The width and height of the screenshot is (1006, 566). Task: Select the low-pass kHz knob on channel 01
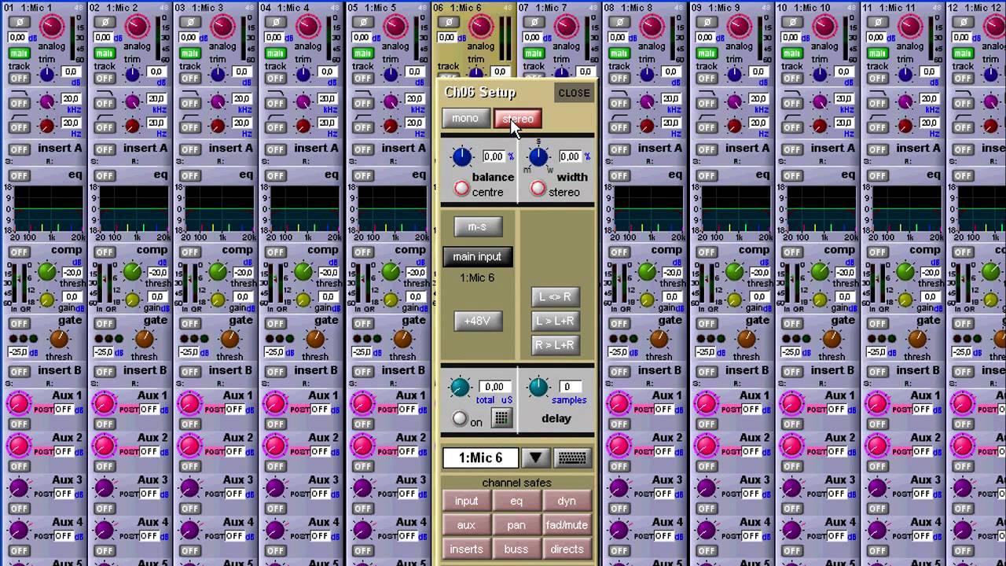click(x=46, y=101)
